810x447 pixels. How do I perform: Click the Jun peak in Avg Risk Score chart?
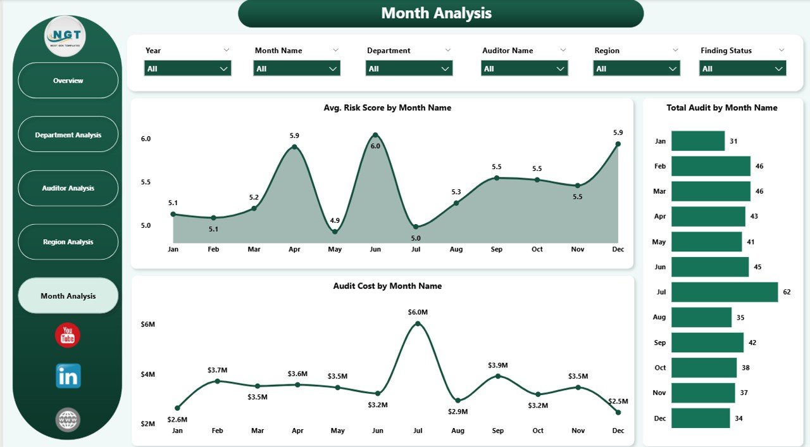pos(375,134)
